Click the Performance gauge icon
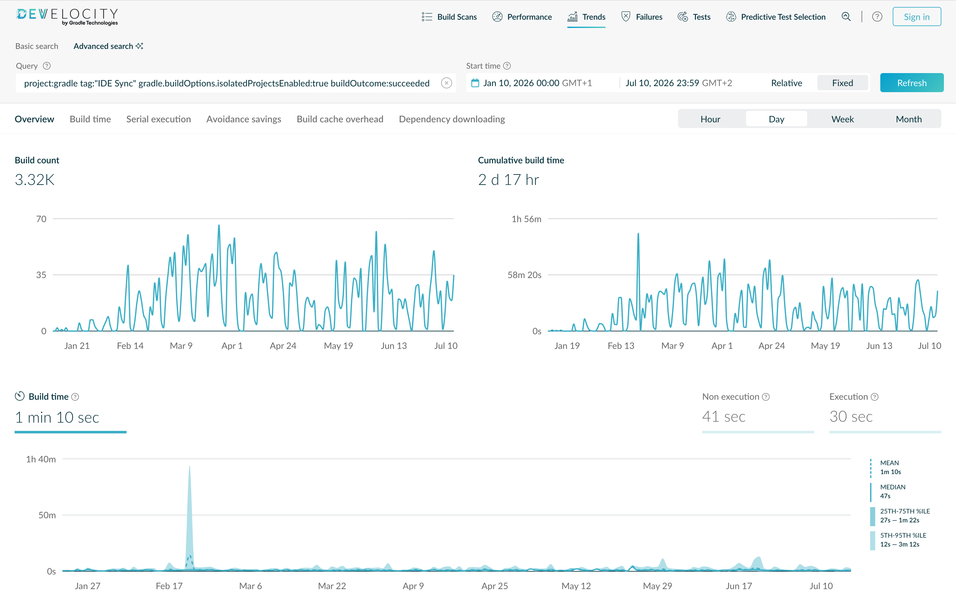Viewport: 956px width, 598px height. click(x=497, y=17)
